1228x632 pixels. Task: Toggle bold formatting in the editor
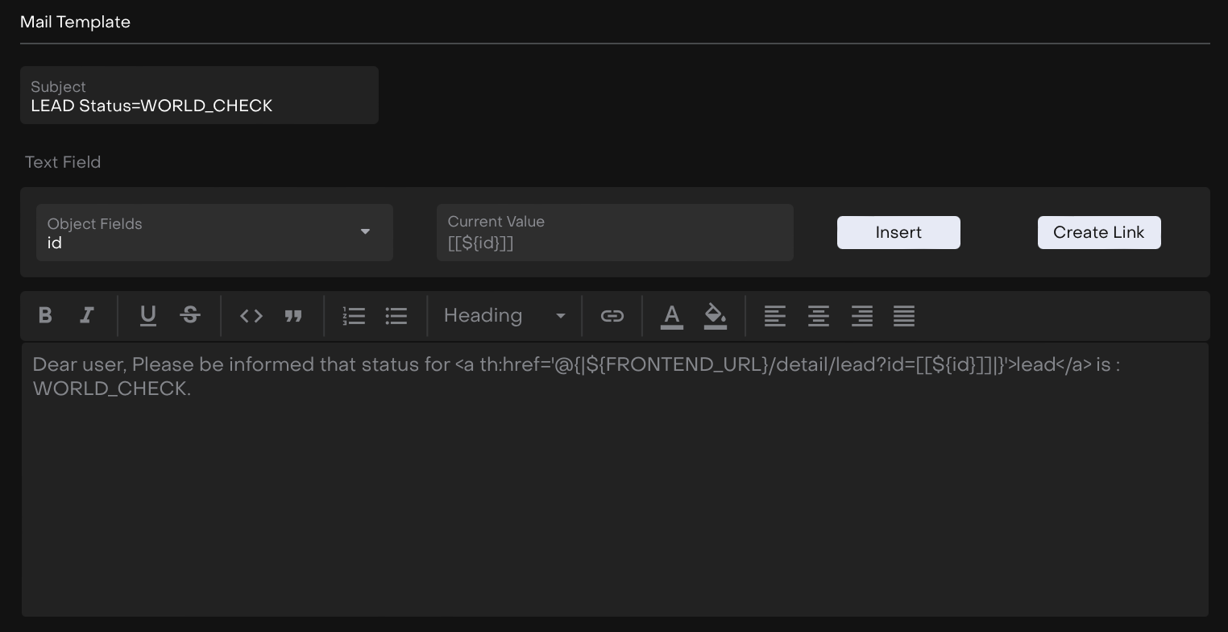[x=46, y=316]
